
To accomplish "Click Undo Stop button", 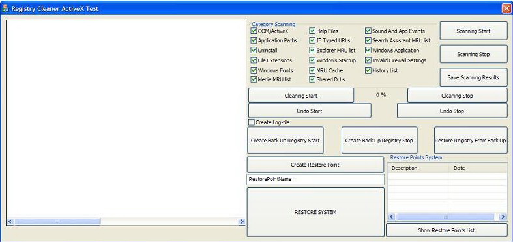I will click(452, 111).
